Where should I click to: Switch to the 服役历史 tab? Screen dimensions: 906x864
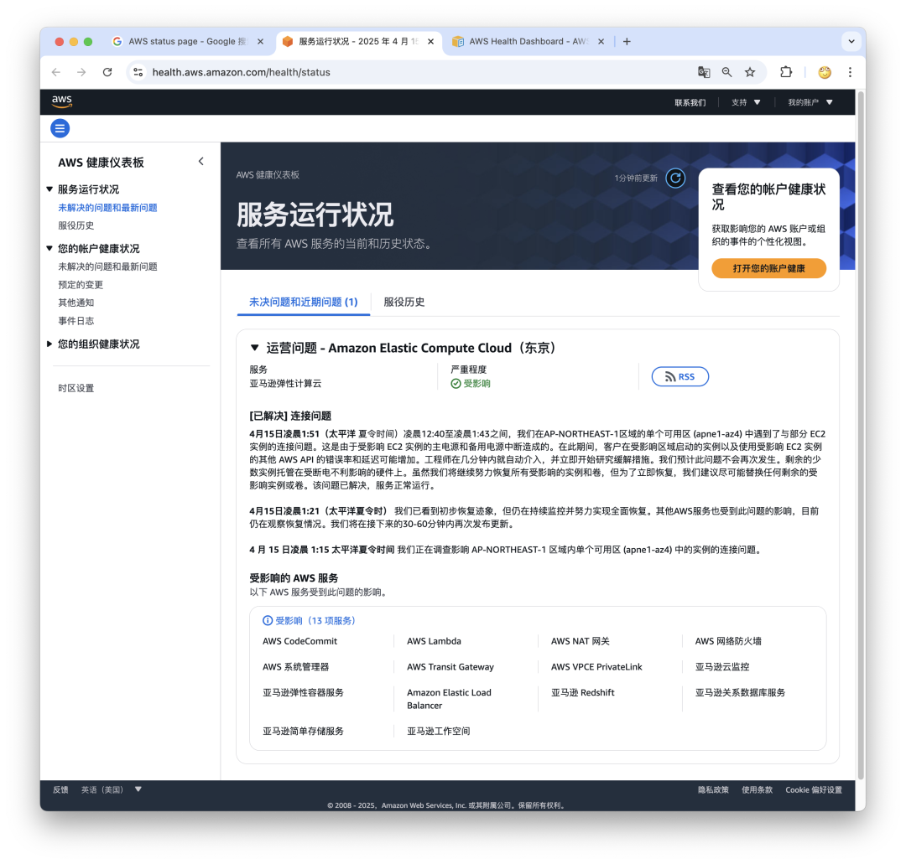(404, 302)
